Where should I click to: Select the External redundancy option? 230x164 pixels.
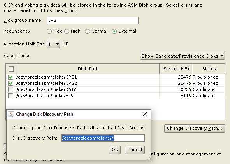[x=114, y=31]
